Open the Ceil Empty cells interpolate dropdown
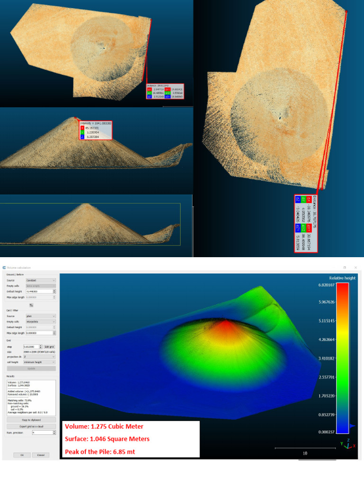The height and width of the screenshot is (485, 364). pos(41,322)
